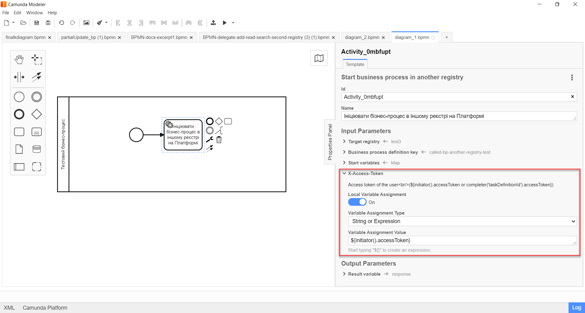The image size is (585, 313).
Task: Select the hand tool in the palette
Action: pyautogui.click(x=19, y=60)
